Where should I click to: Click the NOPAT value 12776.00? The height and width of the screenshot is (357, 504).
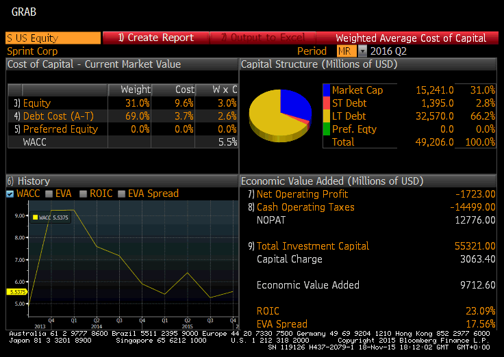tap(475, 220)
